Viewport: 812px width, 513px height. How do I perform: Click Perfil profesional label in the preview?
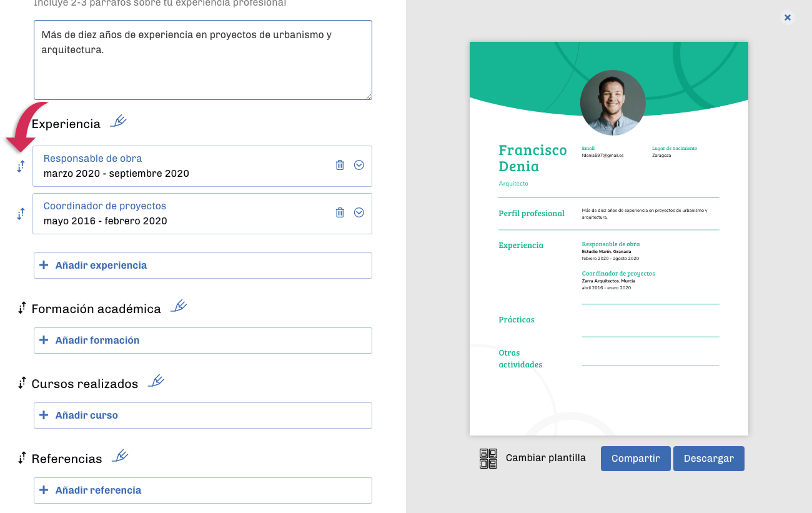pyautogui.click(x=532, y=214)
